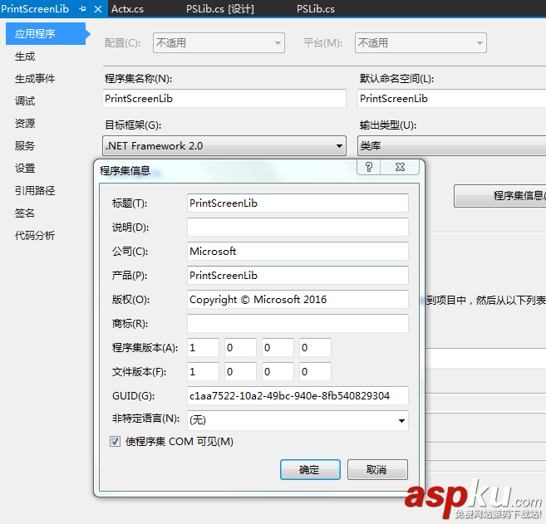Click the dialog help question mark icon
Screen dimensions: 546x524
369,168
